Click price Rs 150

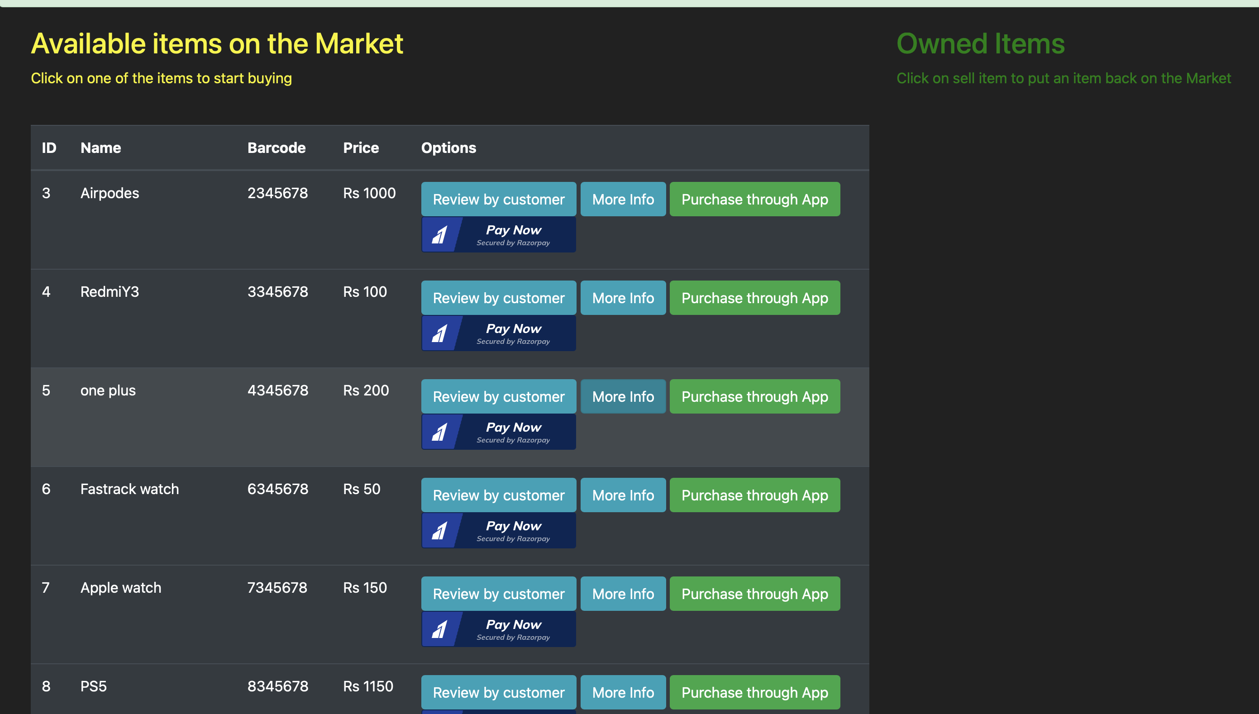point(365,587)
